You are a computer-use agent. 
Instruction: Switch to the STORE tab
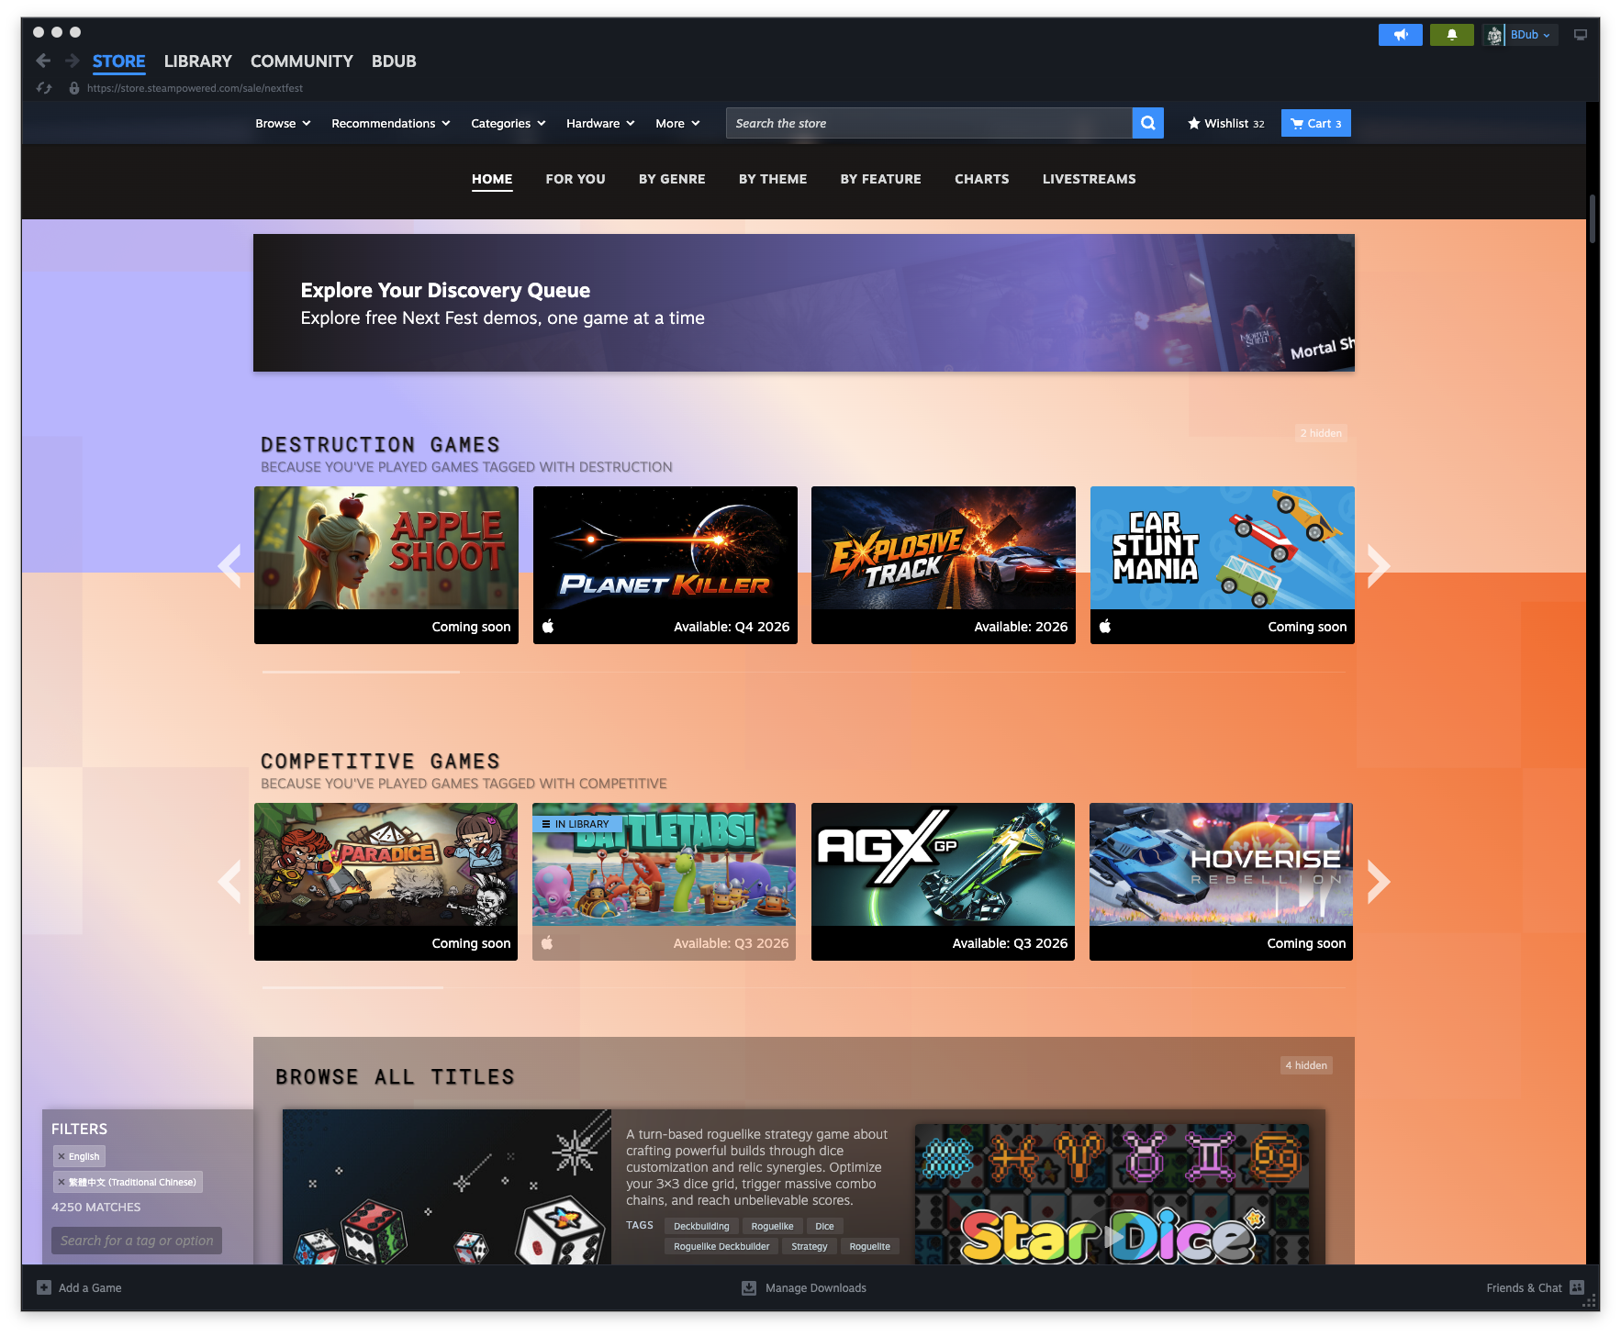click(x=118, y=61)
